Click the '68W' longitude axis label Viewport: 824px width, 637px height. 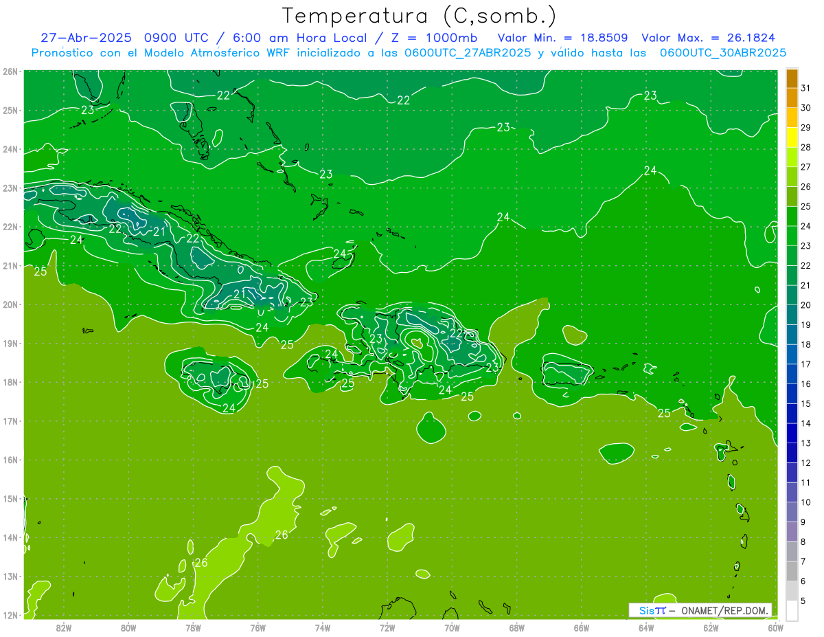tap(517, 627)
